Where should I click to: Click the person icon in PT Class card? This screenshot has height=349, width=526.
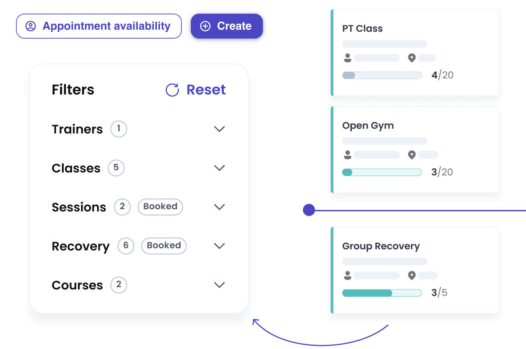click(x=347, y=58)
